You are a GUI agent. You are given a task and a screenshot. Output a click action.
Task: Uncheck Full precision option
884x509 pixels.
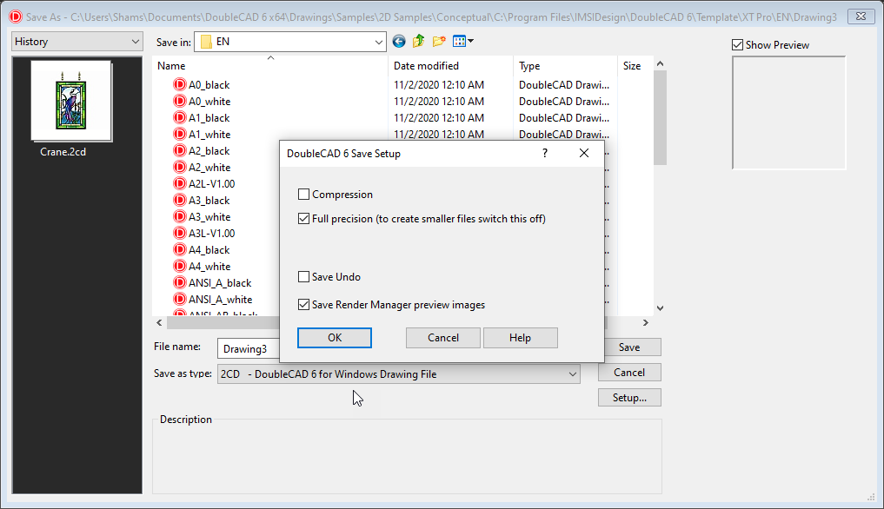(304, 219)
